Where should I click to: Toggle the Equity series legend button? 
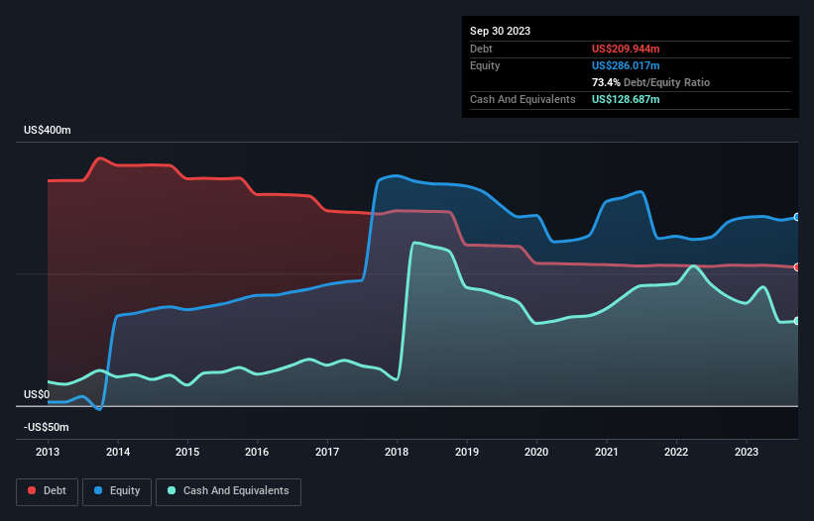[117, 491]
